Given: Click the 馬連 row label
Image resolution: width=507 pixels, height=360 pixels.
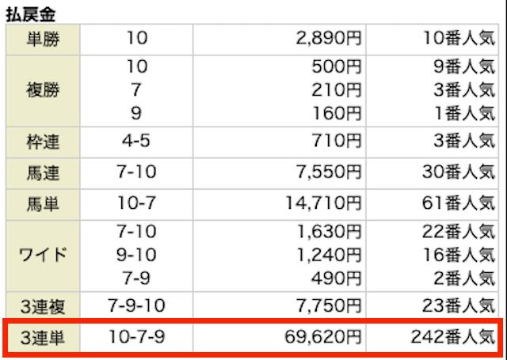Looking at the screenshot, I should click(43, 173).
